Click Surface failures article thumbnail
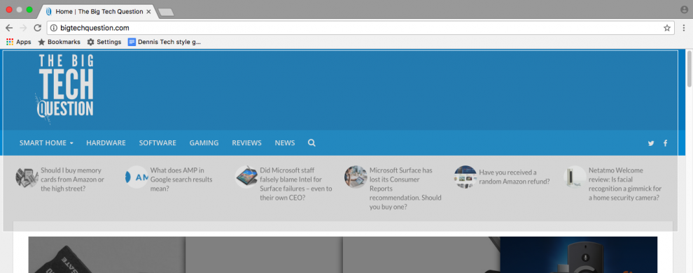The image size is (693, 273). click(x=246, y=177)
